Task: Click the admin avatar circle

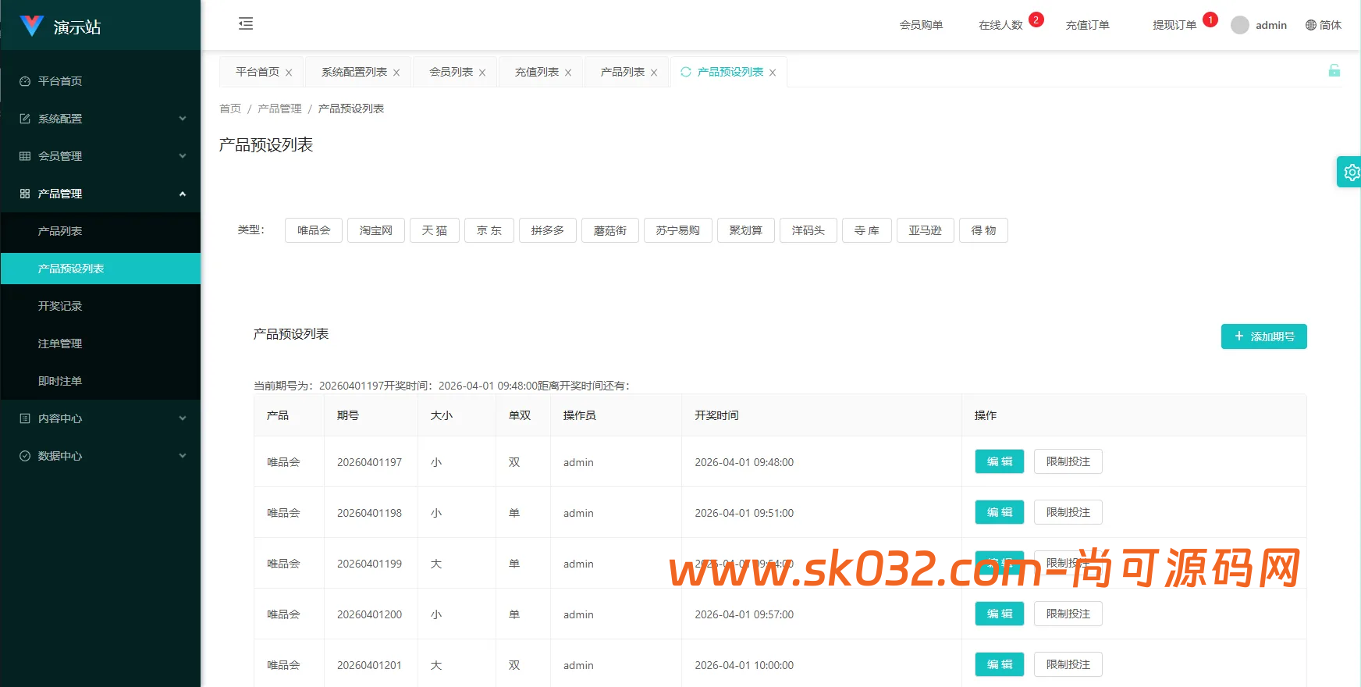Action: (x=1240, y=25)
